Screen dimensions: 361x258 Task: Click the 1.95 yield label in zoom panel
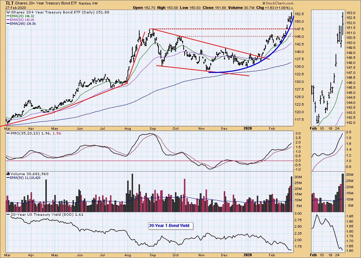point(349,216)
